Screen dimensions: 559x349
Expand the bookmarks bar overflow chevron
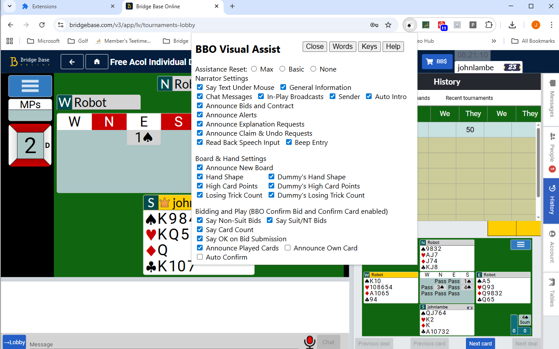(494, 41)
